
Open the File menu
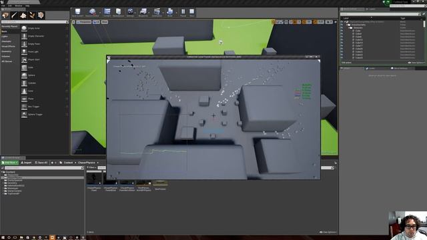(x=3, y=6)
